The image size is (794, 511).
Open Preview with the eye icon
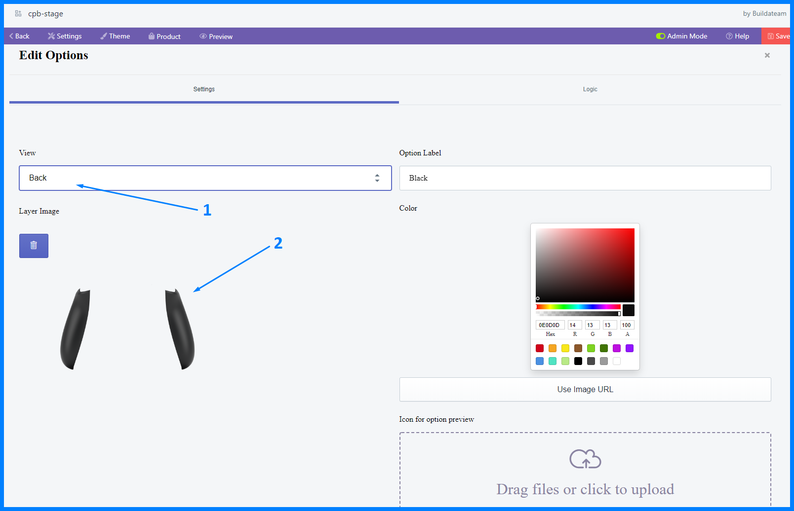[216, 36]
